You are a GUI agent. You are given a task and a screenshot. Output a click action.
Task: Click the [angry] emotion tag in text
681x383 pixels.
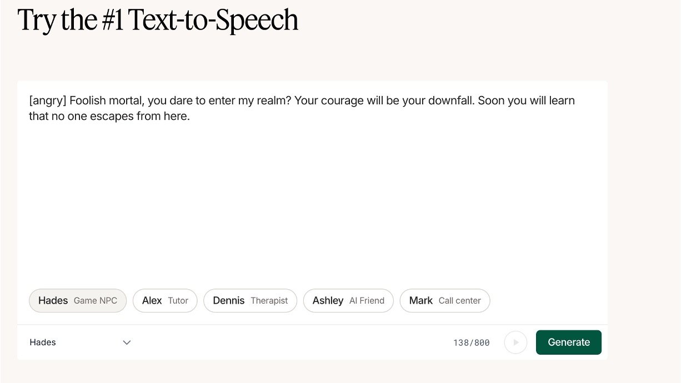48,101
